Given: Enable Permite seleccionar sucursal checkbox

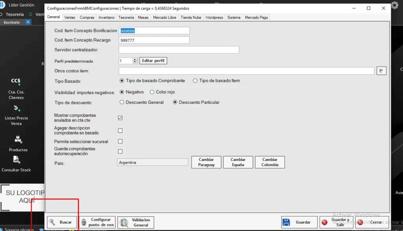Looking at the screenshot, I should click(x=120, y=141).
